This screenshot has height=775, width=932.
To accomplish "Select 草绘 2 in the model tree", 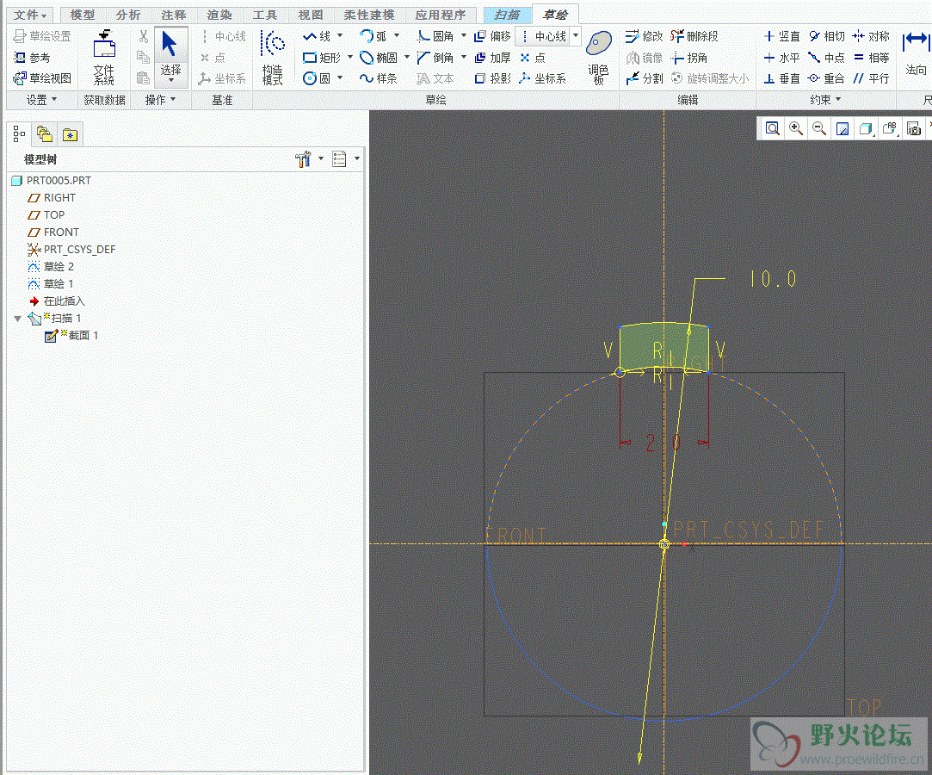I will [x=51, y=266].
